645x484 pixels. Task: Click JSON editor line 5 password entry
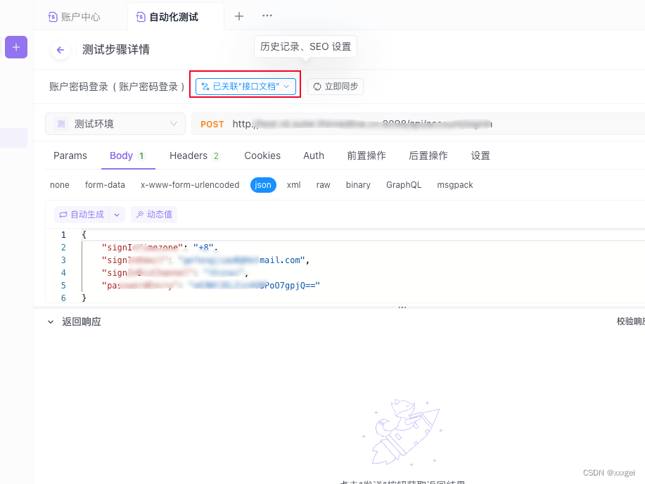coord(210,285)
